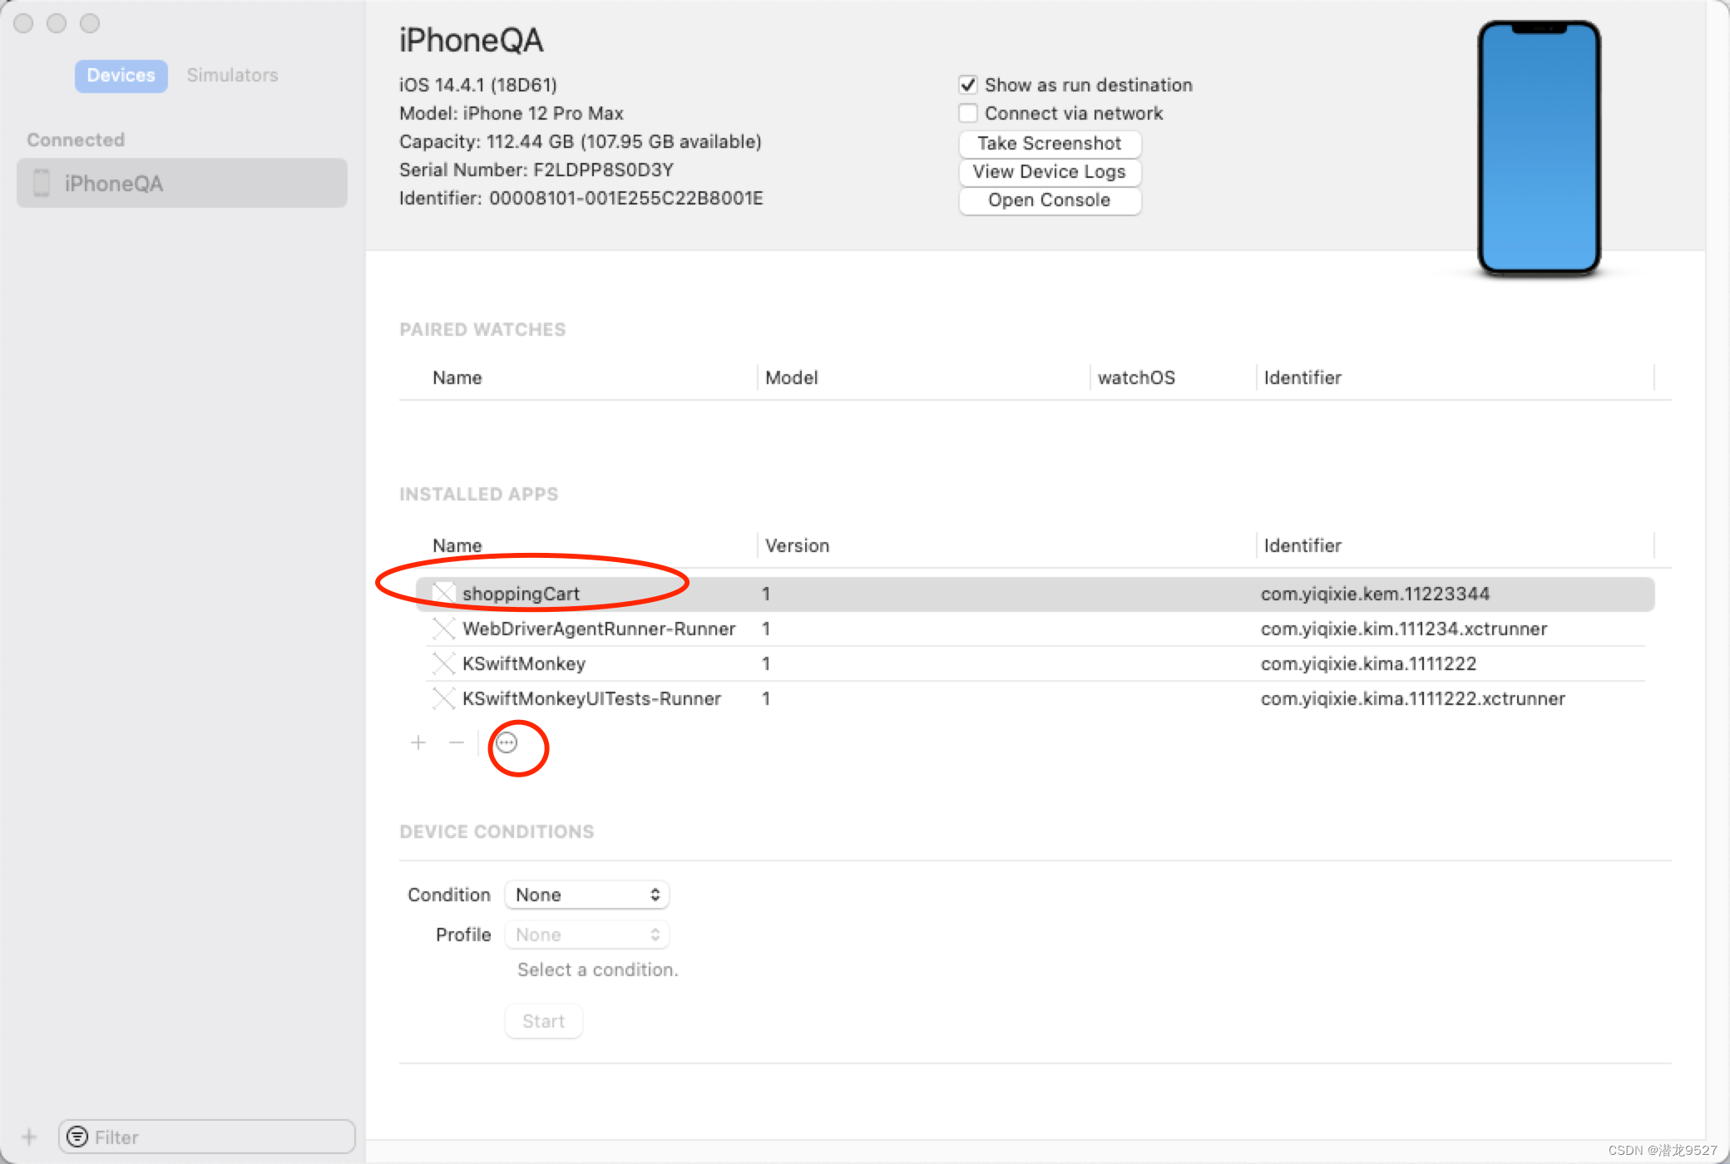Viewport: 1730px width, 1164px height.
Task: Click the remove app minus icon
Action: click(456, 742)
